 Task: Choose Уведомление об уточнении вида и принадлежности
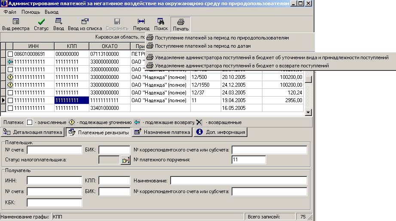[x=271, y=57]
